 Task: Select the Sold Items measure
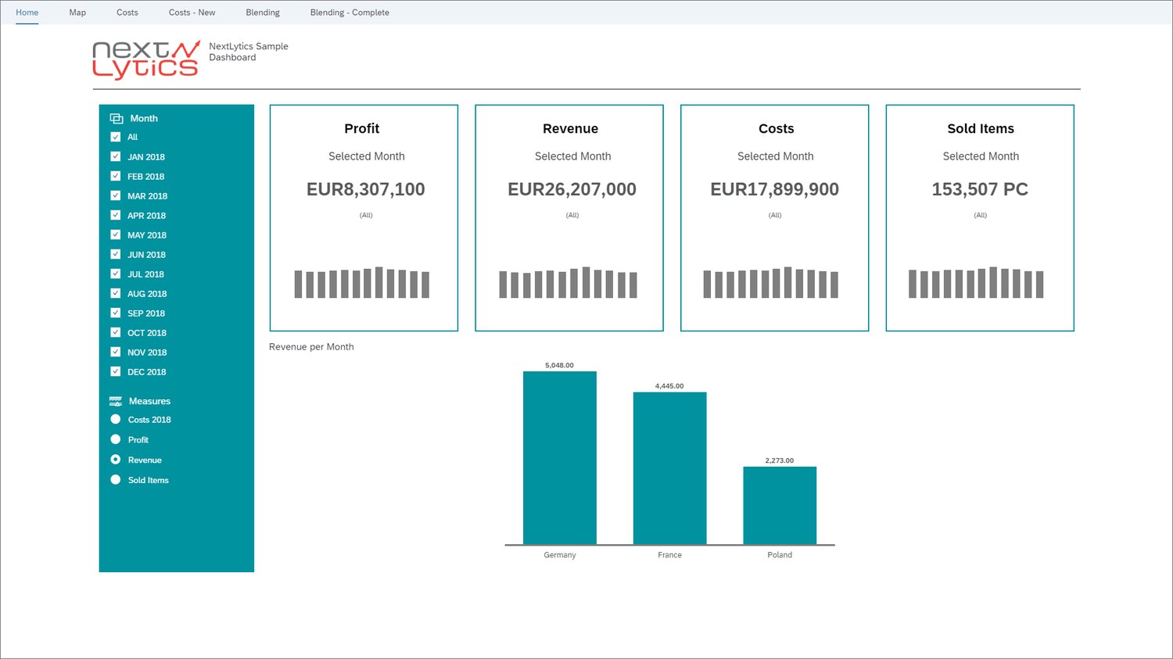(115, 479)
